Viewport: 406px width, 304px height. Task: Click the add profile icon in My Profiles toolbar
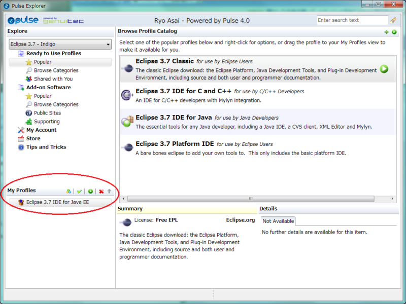[x=69, y=192]
